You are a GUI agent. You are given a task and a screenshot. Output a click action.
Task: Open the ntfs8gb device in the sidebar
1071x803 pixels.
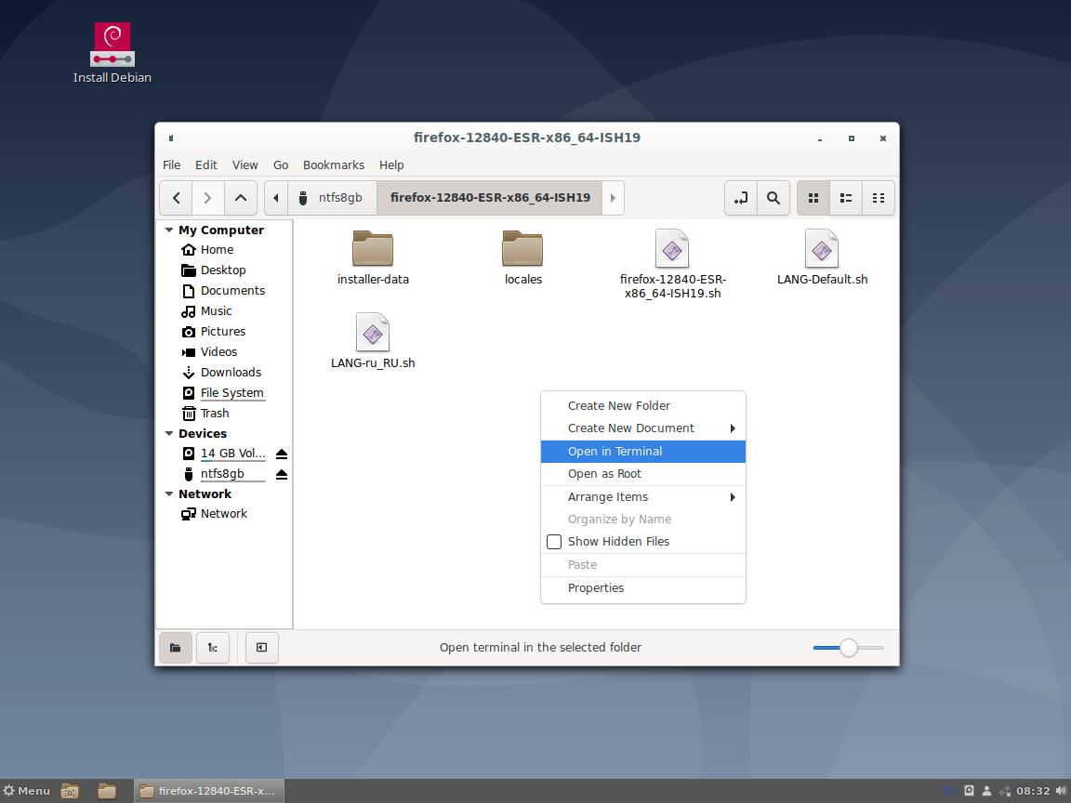point(222,474)
